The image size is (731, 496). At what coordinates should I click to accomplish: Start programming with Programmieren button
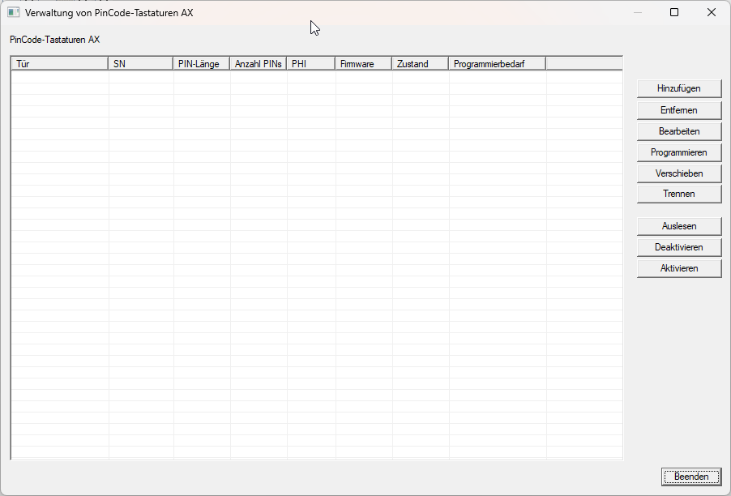coord(678,152)
